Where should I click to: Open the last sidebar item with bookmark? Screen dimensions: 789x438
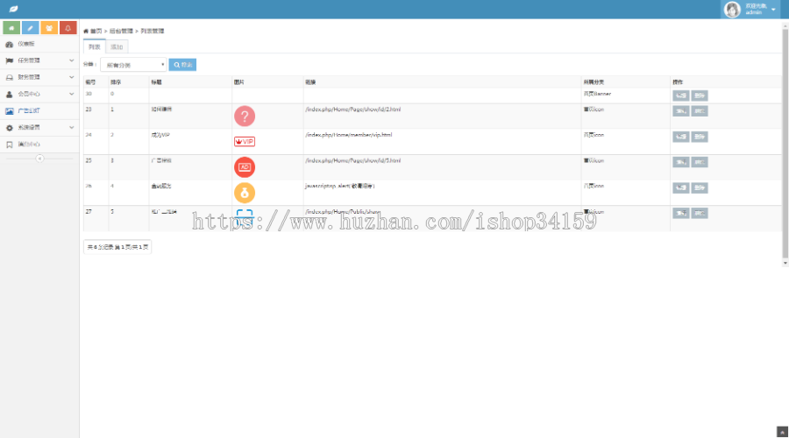point(39,145)
